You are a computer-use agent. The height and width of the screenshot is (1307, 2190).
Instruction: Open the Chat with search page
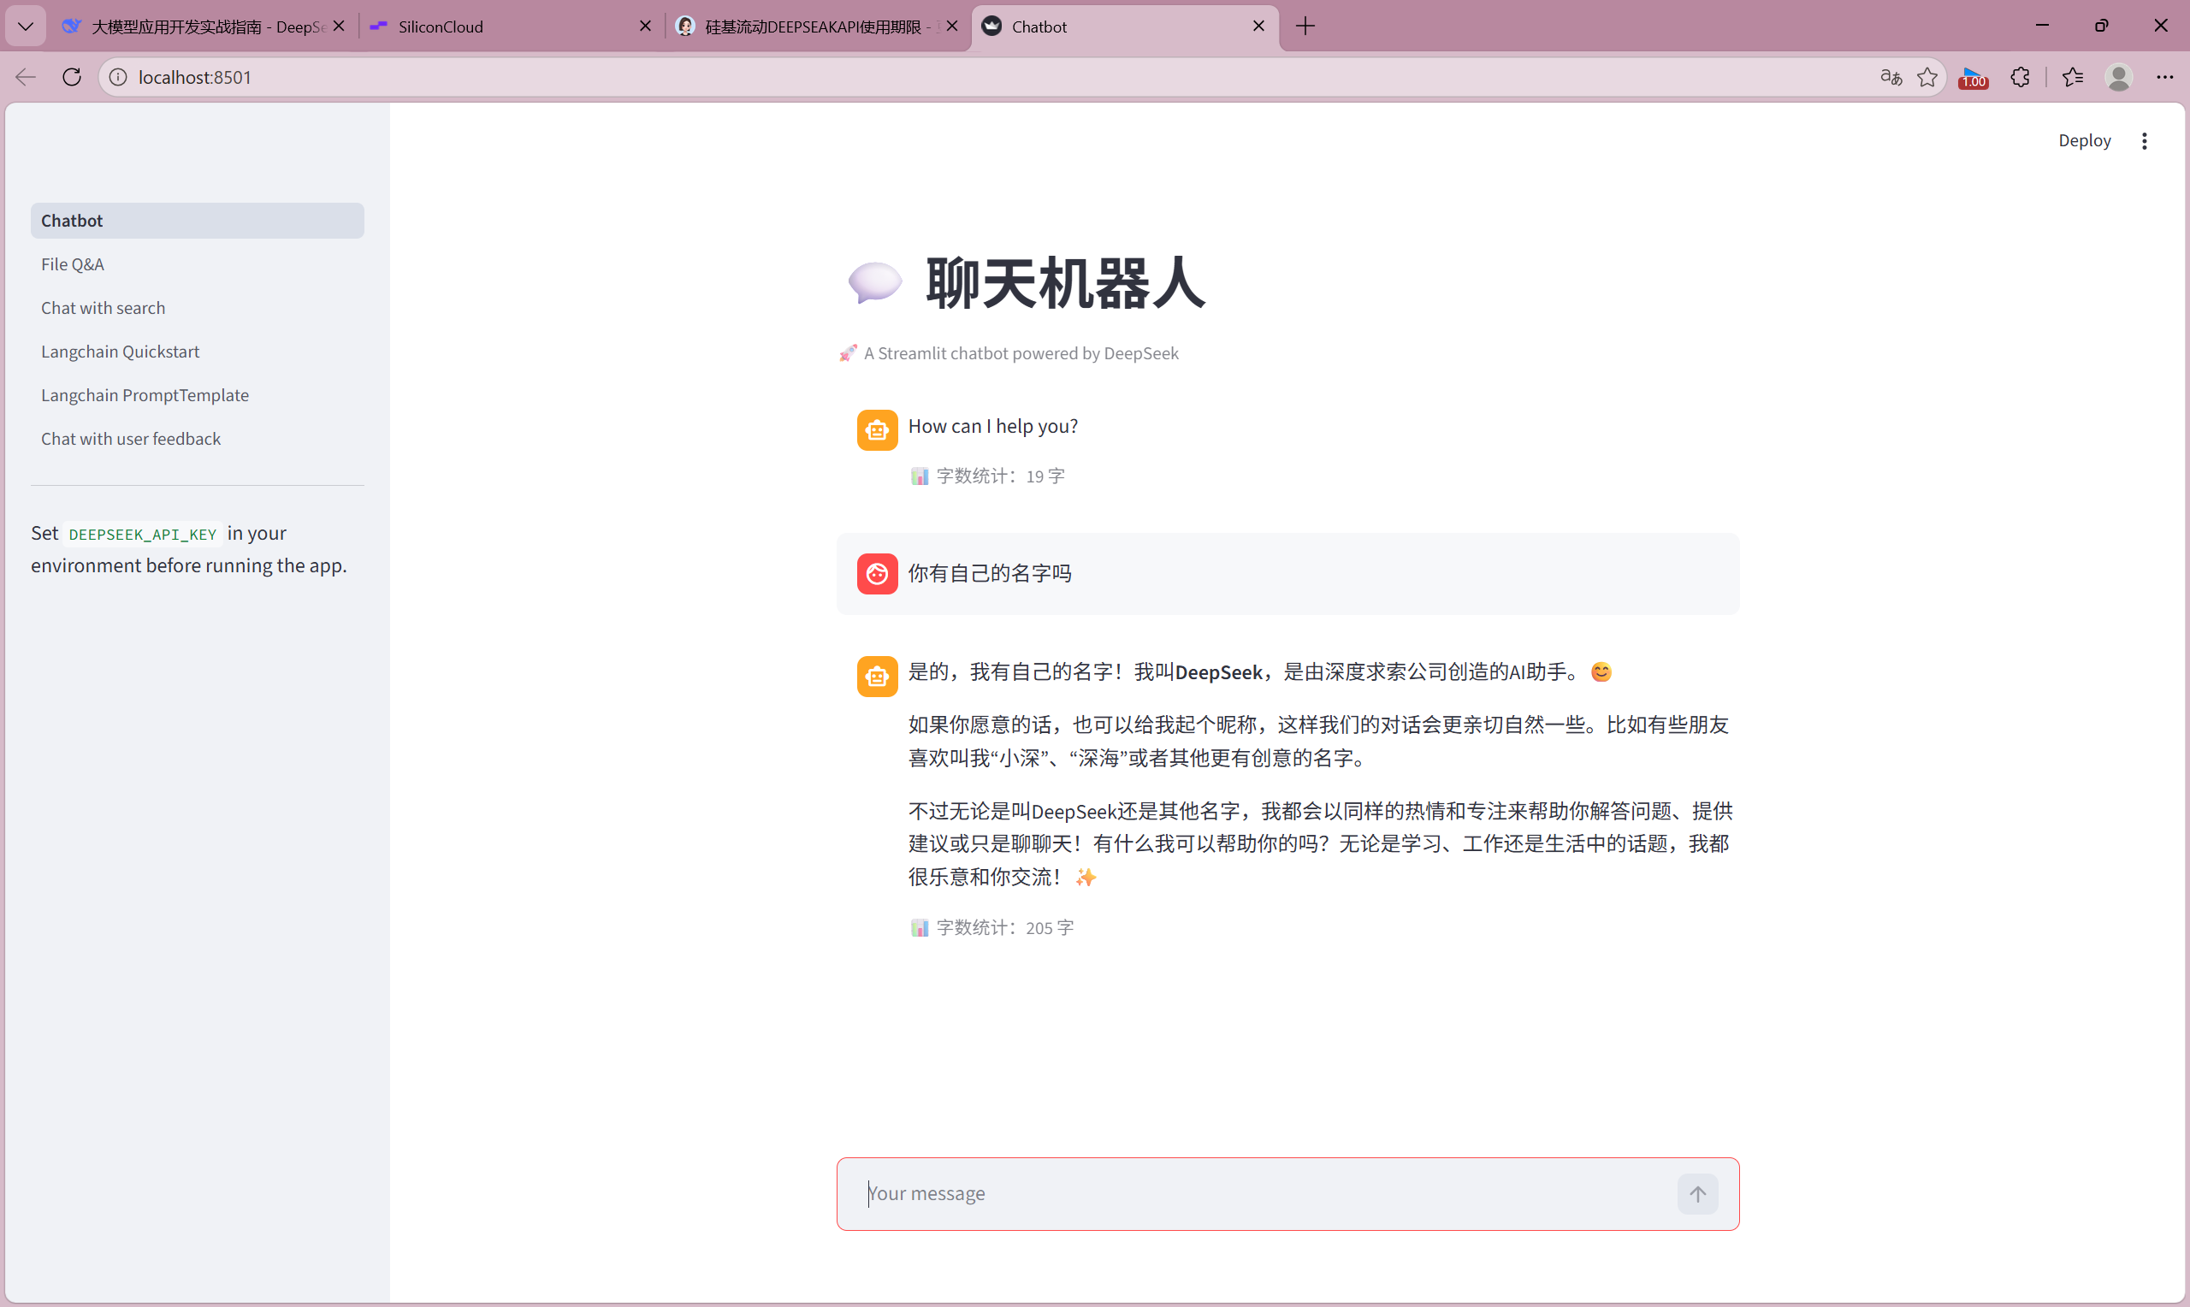198,308
